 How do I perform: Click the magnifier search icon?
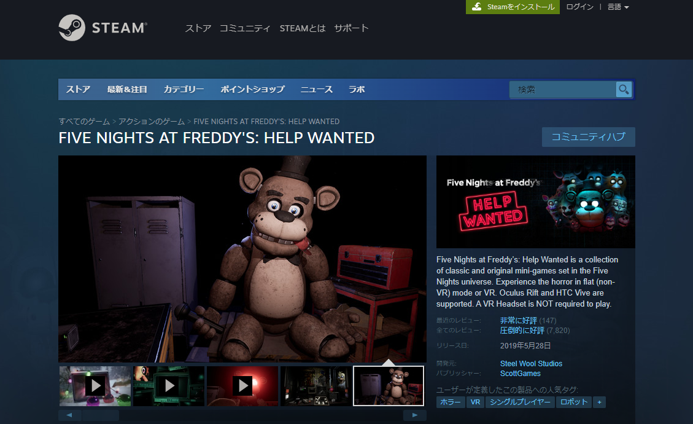tap(624, 90)
